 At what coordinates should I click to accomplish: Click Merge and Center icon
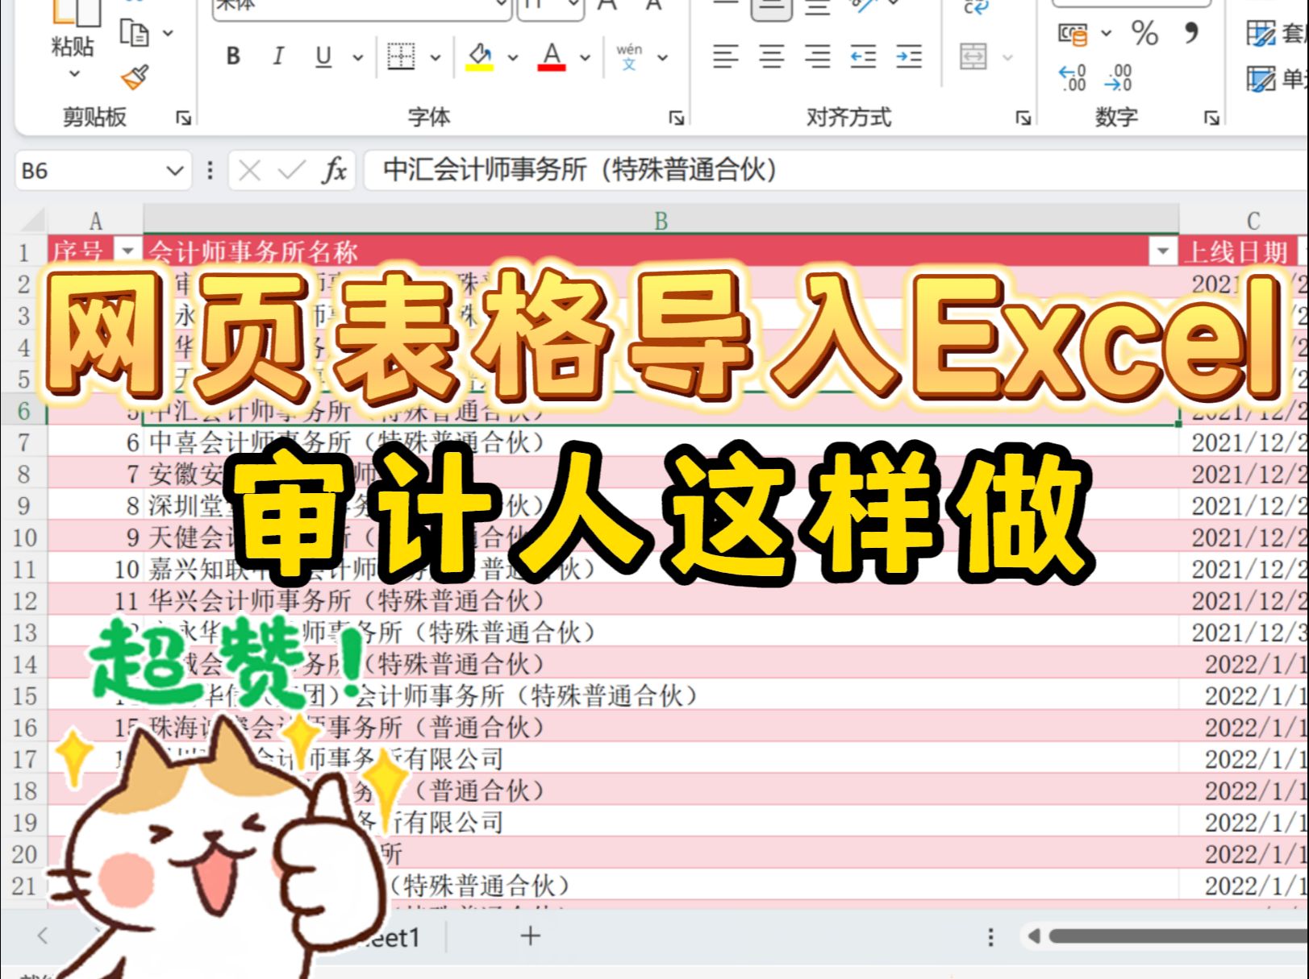pyautogui.click(x=973, y=56)
